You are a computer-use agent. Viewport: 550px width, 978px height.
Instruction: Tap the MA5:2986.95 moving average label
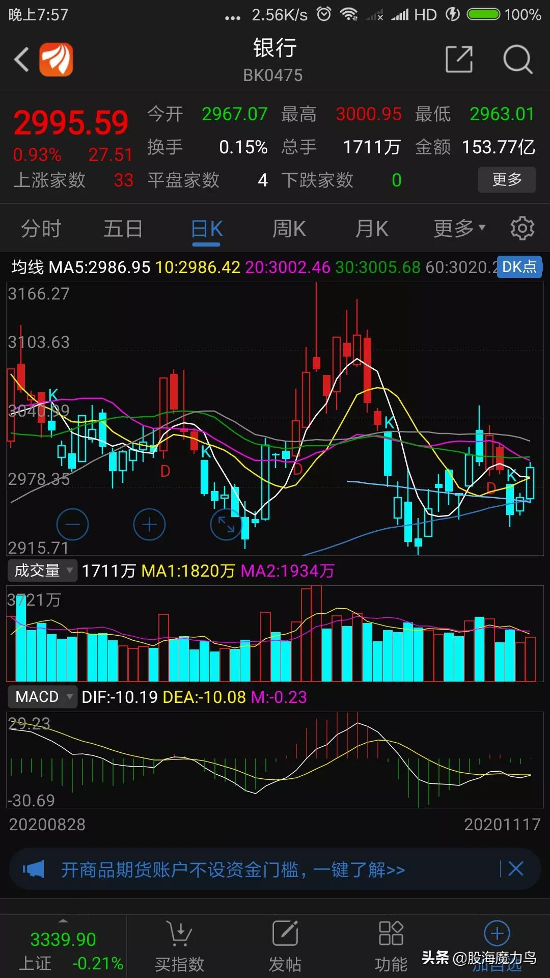pos(99,267)
